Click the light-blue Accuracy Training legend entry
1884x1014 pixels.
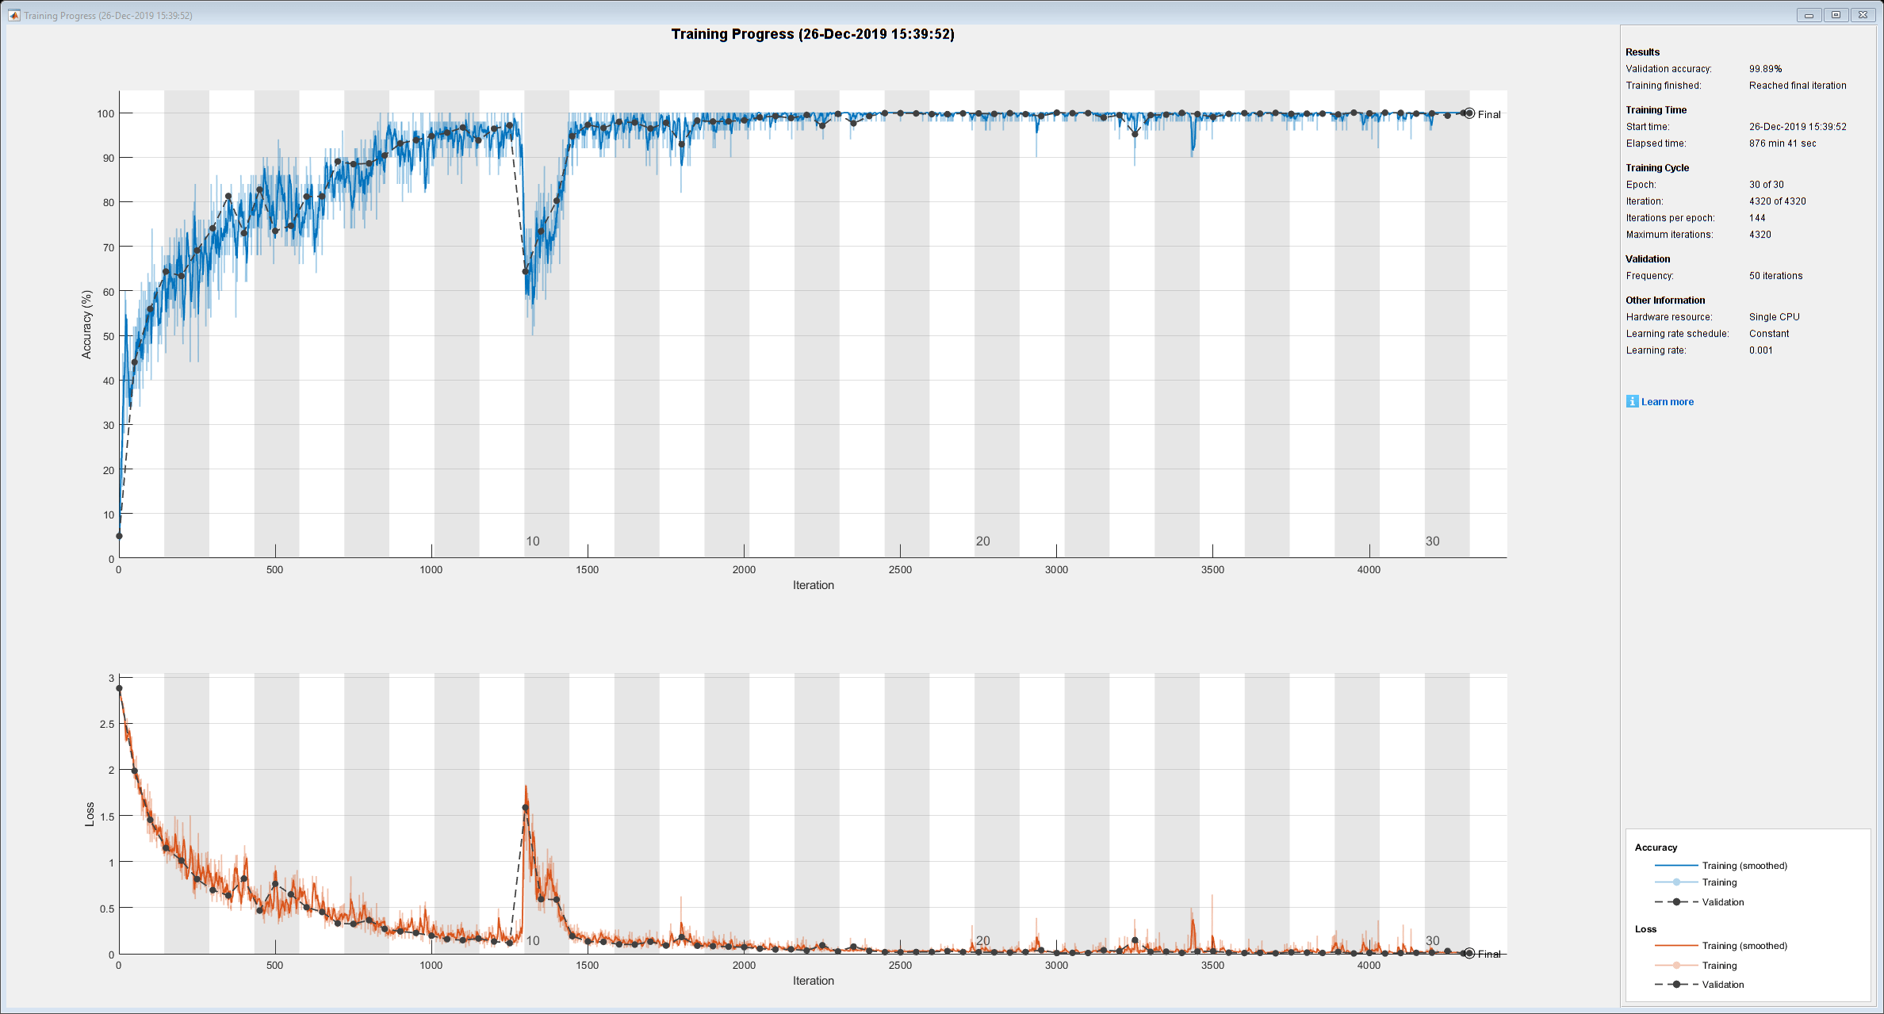pyautogui.click(x=1718, y=882)
